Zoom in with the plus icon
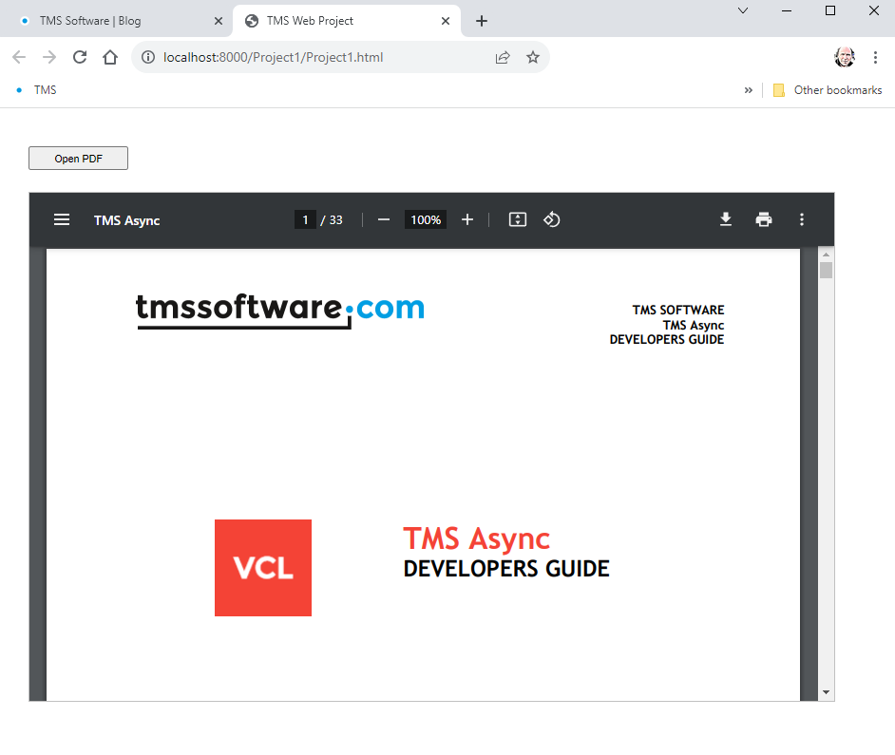Viewport: 895px width, 755px height. pos(467,219)
